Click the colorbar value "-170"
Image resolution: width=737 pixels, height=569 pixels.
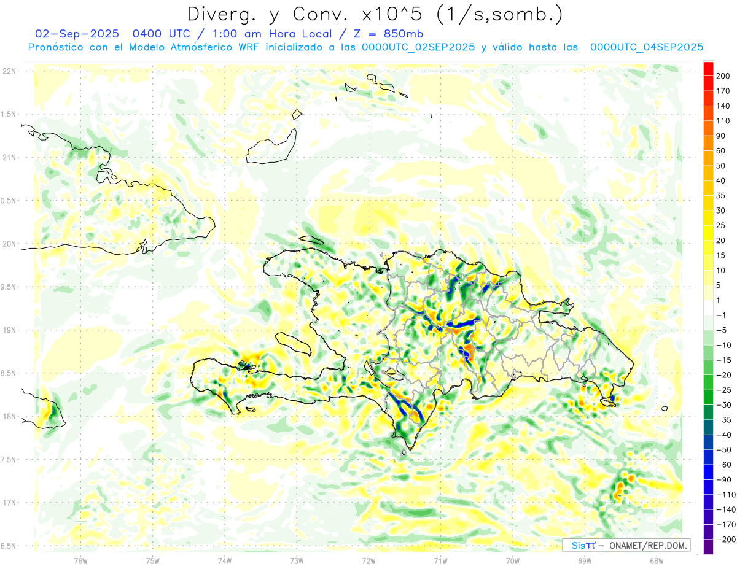click(x=725, y=524)
